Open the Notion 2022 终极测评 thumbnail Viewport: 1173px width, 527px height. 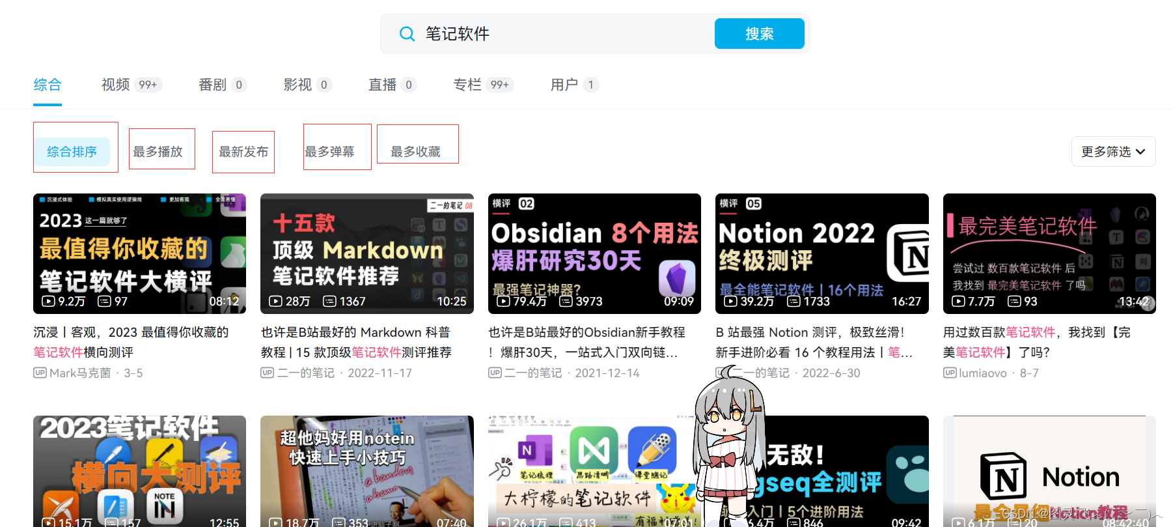coord(822,253)
